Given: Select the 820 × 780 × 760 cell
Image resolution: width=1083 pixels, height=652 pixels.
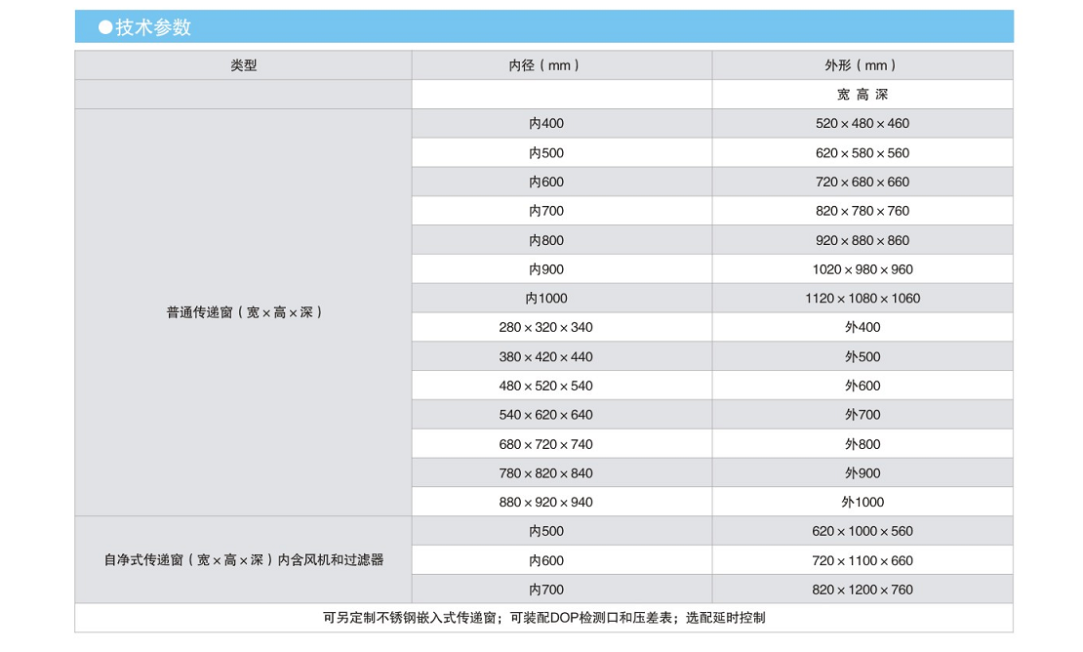Looking at the screenshot, I should (x=862, y=211).
